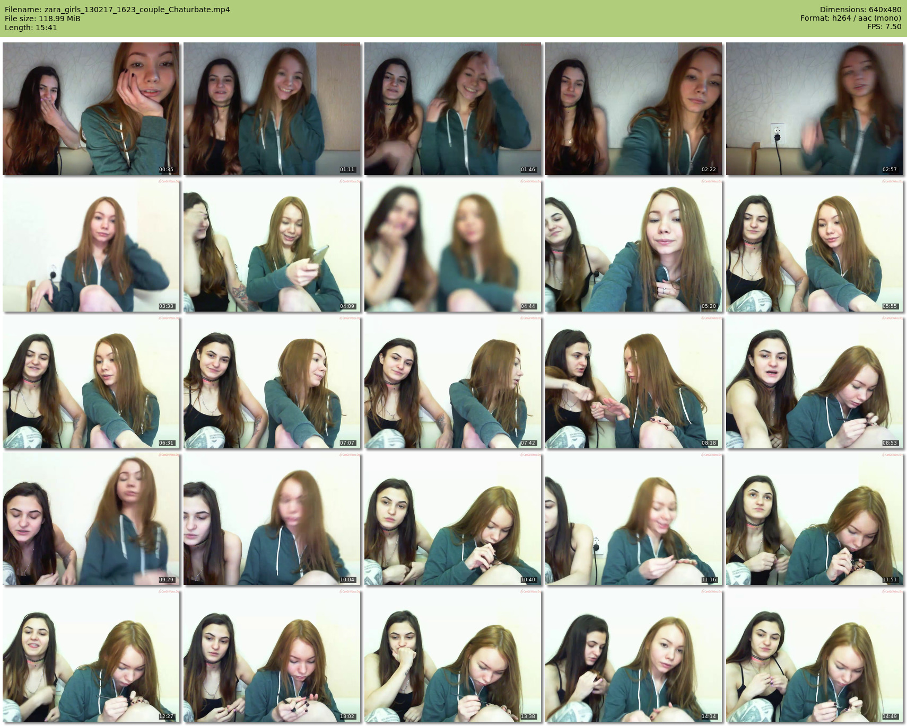The height and width of the screenshot is (726, 907).
Task: Select the thumbnail at 01:46
Action: [452, 109]
